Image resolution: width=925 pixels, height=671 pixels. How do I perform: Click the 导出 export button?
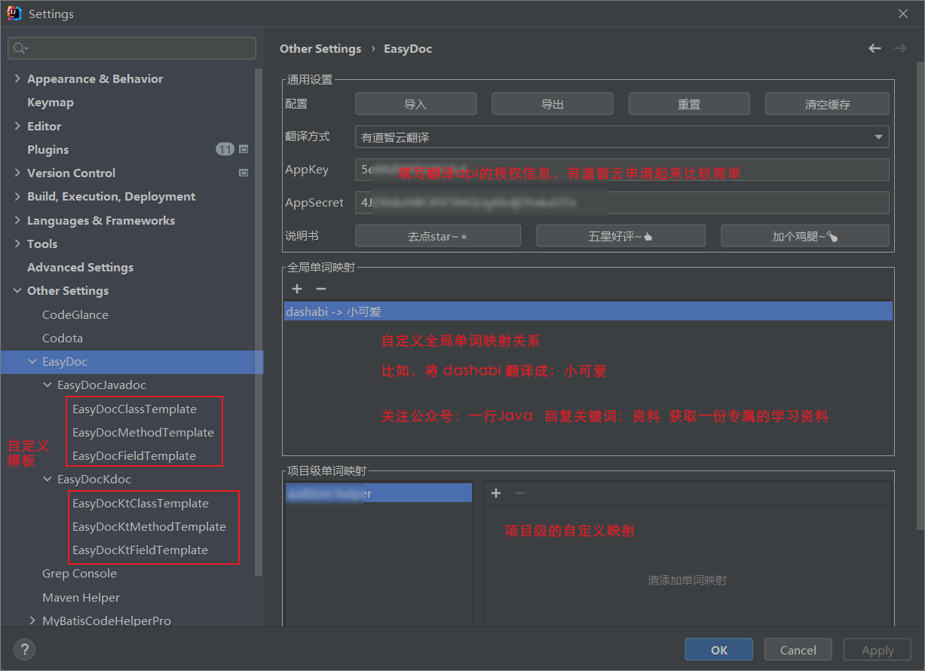pos(553,104)
